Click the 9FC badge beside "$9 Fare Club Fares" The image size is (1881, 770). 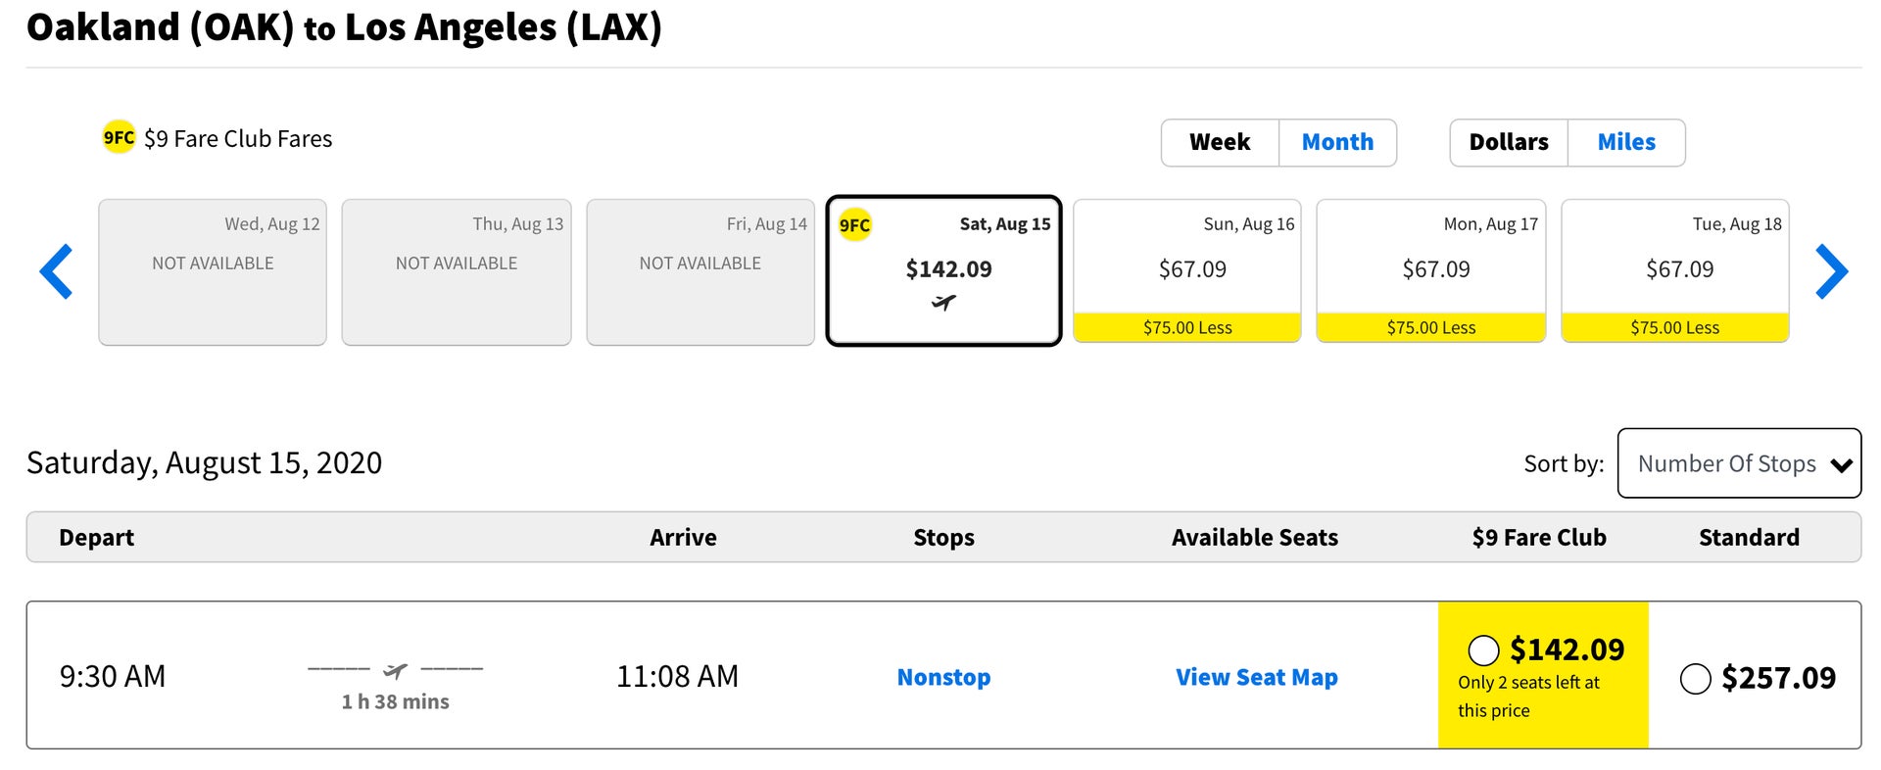click(117, 138)
